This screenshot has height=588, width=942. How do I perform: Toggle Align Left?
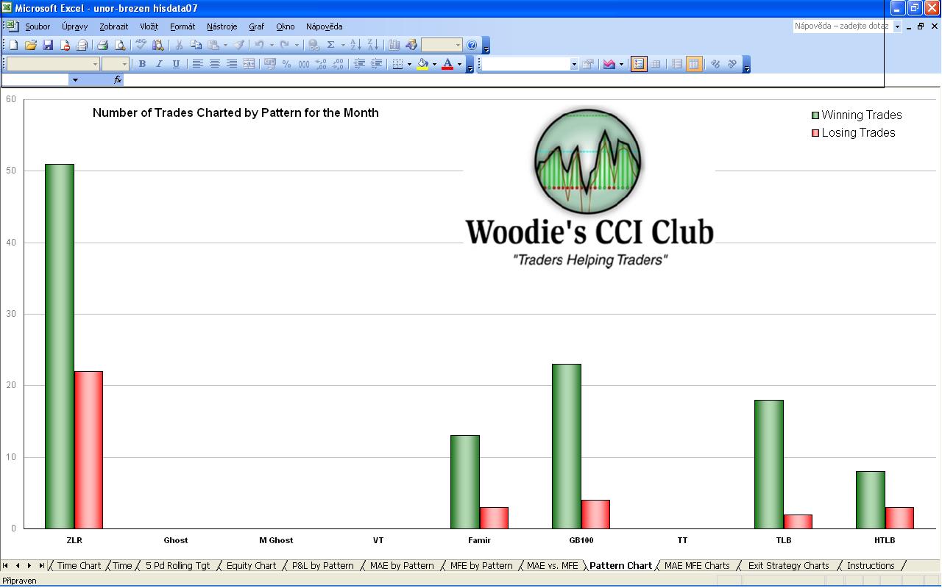(x=198, y=64)
